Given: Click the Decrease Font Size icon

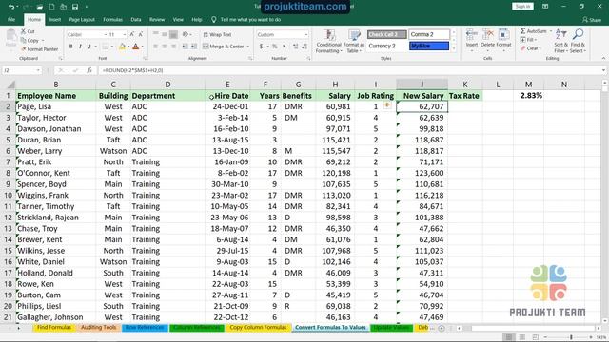Looking at the screenshot, I should [x=141, y=34].
